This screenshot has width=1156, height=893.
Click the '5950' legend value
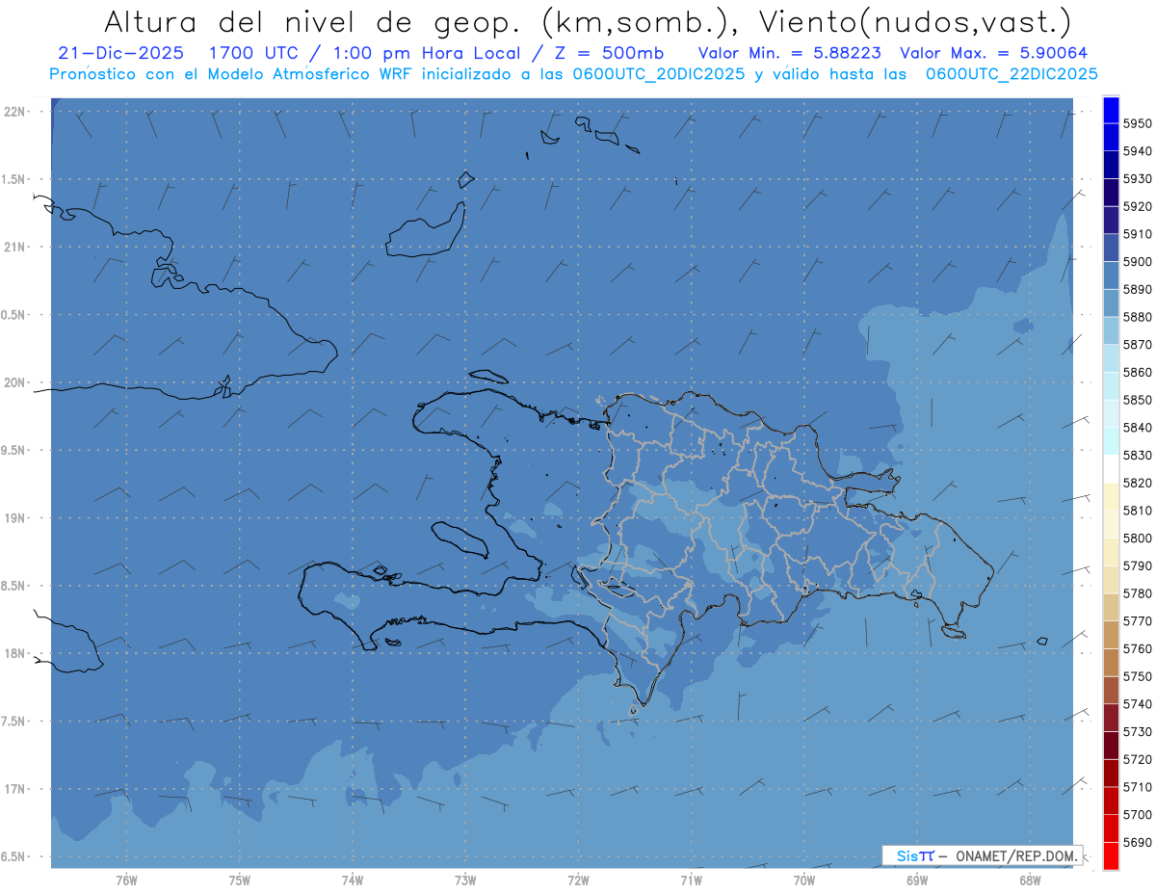click(x=1137, y=123)
